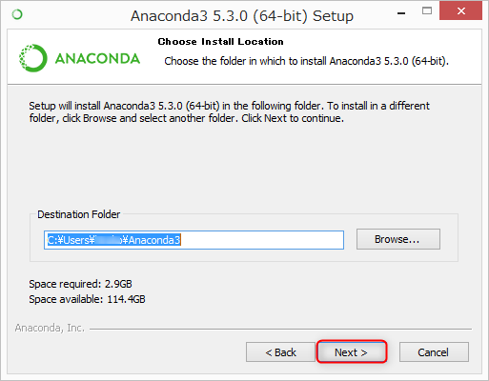Click the green Anaconda circle logo
This screenshot has height=381, width=489.
coord(33,58)
